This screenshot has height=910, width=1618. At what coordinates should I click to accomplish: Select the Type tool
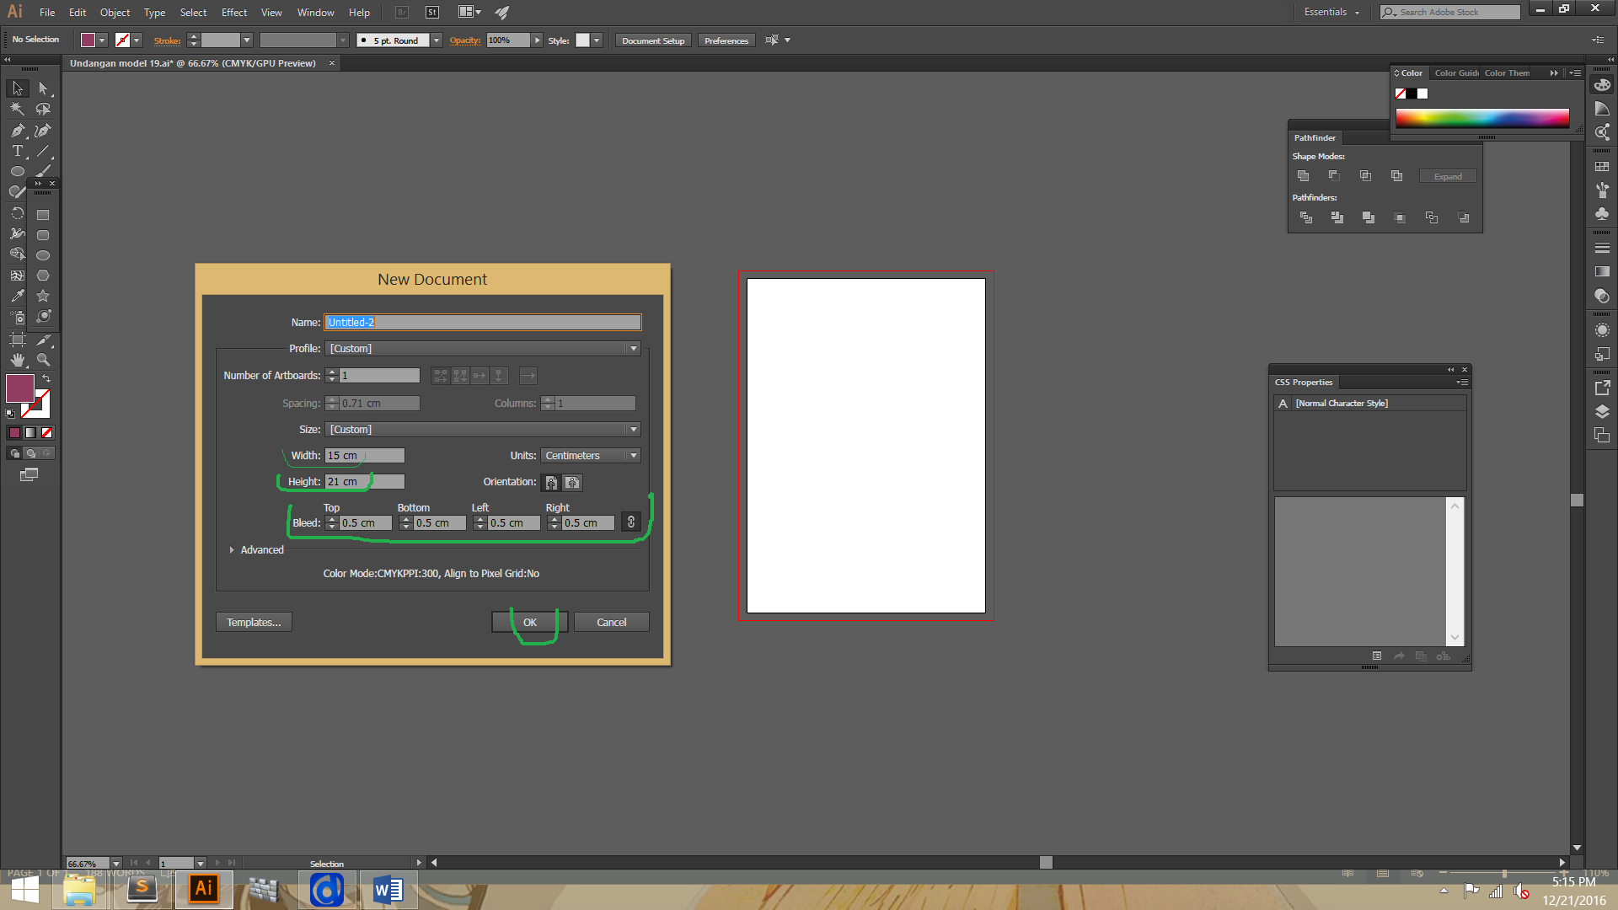tap(17, 151)
